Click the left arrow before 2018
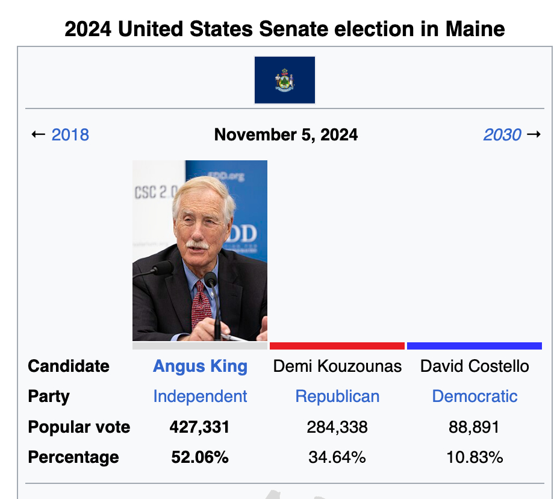This screenshot has width=554, height=499. tap(38, 134)
